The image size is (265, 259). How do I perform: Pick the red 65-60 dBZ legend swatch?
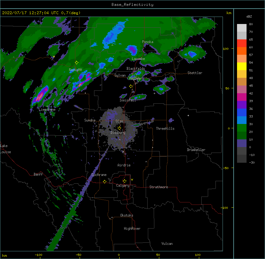(242, 43)
